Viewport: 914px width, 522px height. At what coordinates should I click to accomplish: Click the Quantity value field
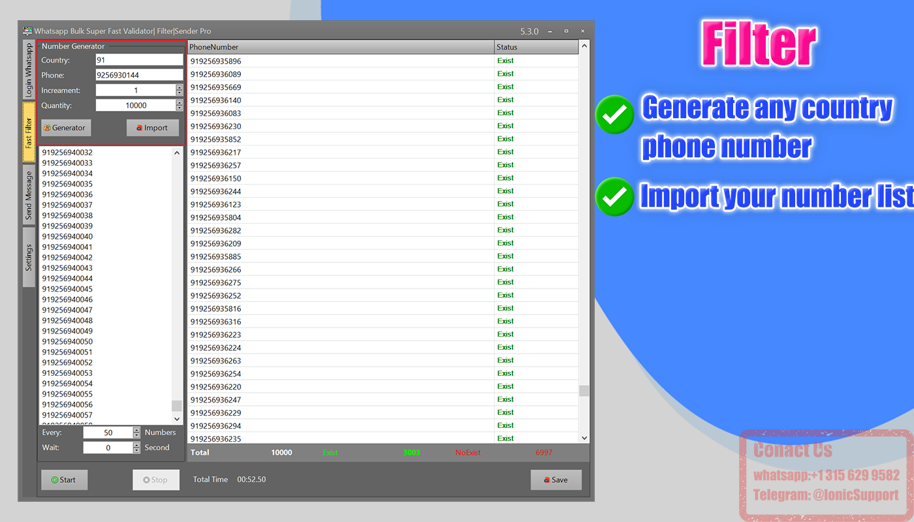click(x=135, y=105)
